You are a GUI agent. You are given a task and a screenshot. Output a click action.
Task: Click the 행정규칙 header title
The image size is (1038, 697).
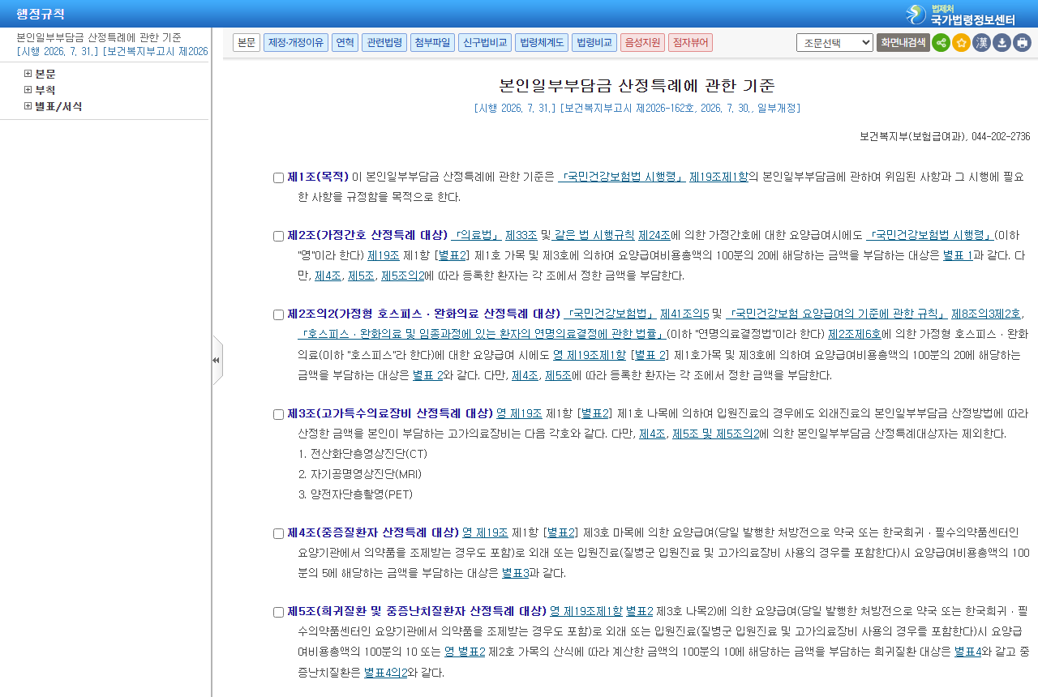(41, 14)
